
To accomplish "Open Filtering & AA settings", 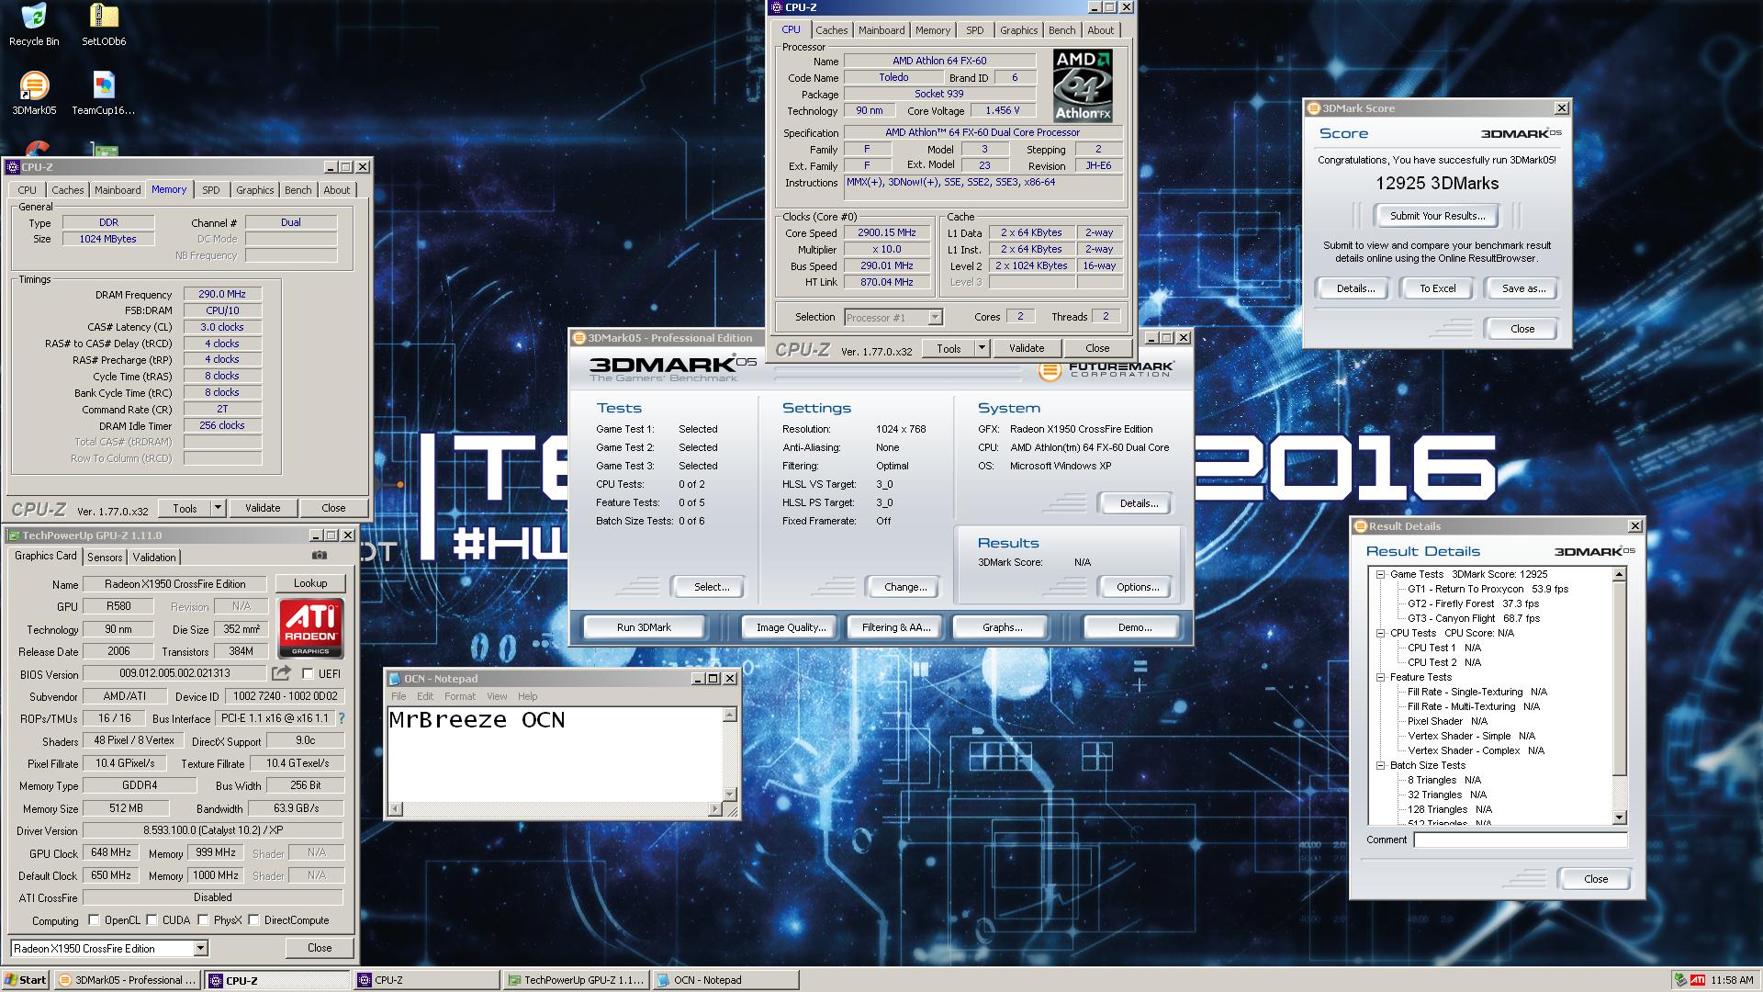I will (896, 627).
